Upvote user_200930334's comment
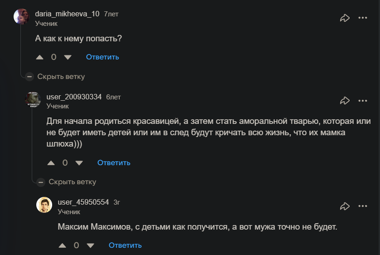The height and width of the screenshot is (255, 380). tap(51, 163)
